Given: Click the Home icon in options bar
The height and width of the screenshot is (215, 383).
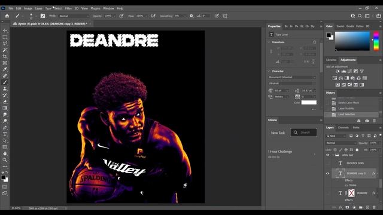Looking at the screenshot, I should (7, 16).
